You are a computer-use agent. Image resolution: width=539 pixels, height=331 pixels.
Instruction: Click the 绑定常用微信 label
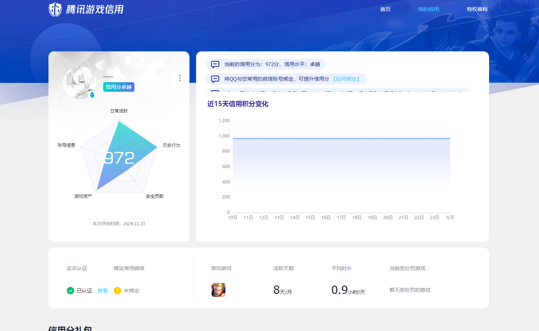(129, 268)
